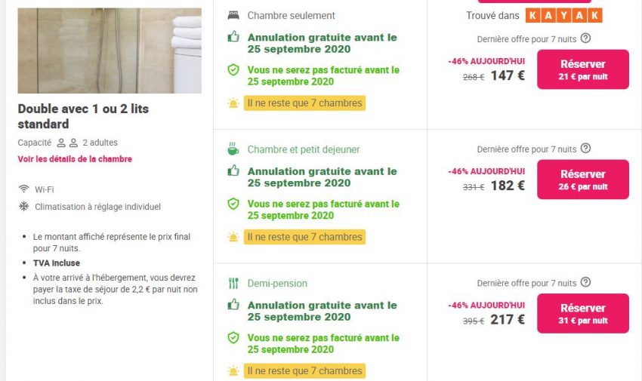Click the coffee cup icon for breakfast option
Image resolution: width=642 pixels, height=381 pixels.
point(233,149)
